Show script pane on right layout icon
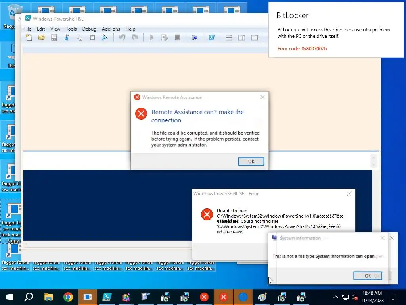 pos(241,38)
